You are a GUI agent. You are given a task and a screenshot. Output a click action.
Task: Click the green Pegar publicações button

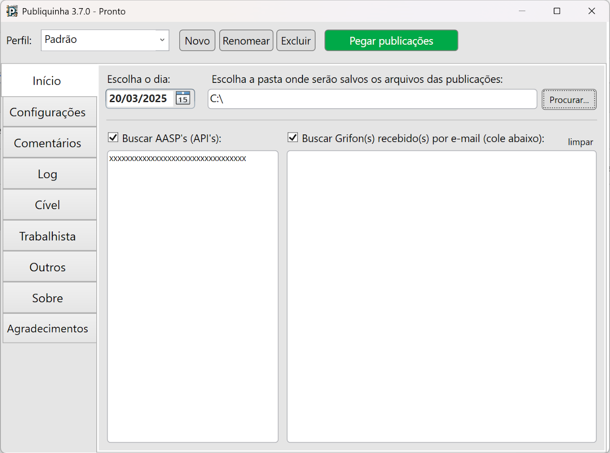[391, 40]
